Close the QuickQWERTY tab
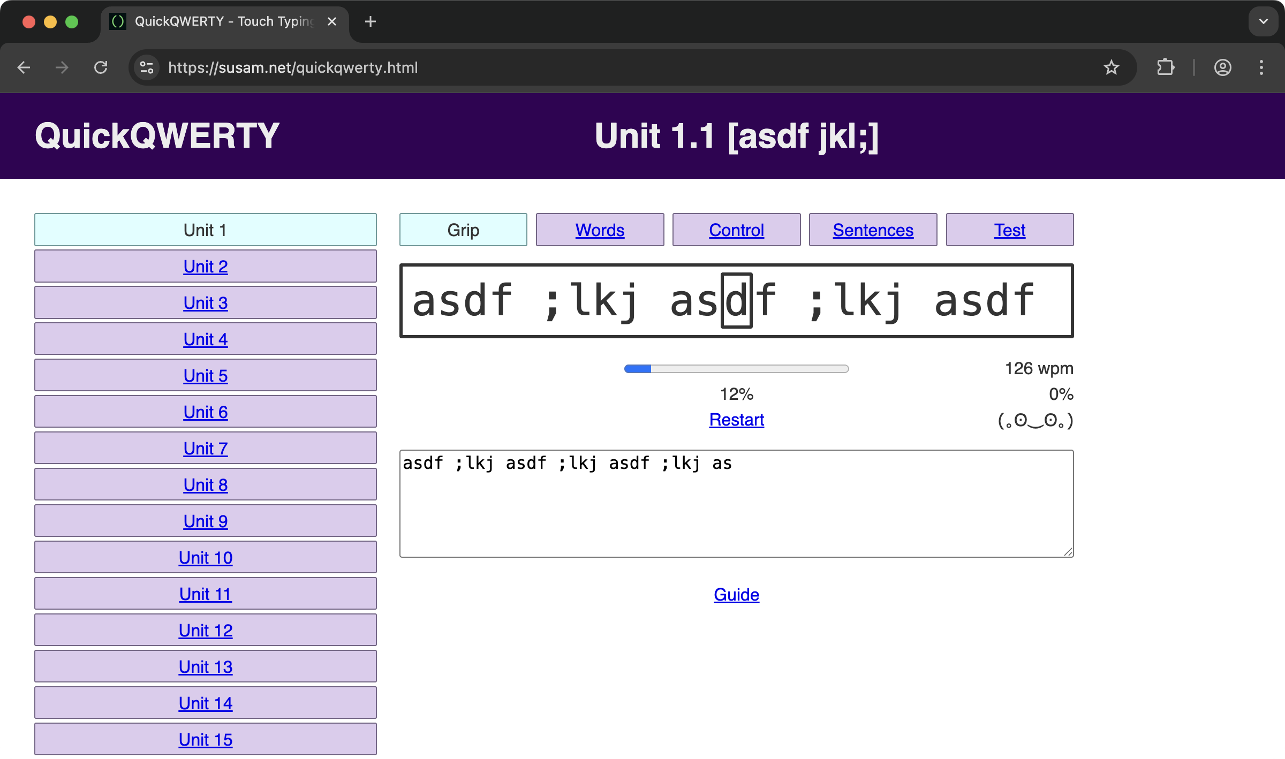1285x759 pixels. 332,21
